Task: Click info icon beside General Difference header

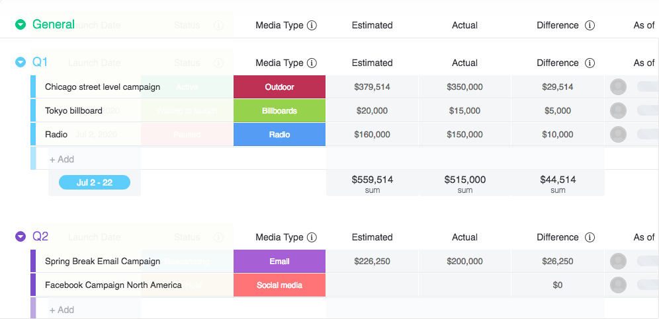Action: 590,25
